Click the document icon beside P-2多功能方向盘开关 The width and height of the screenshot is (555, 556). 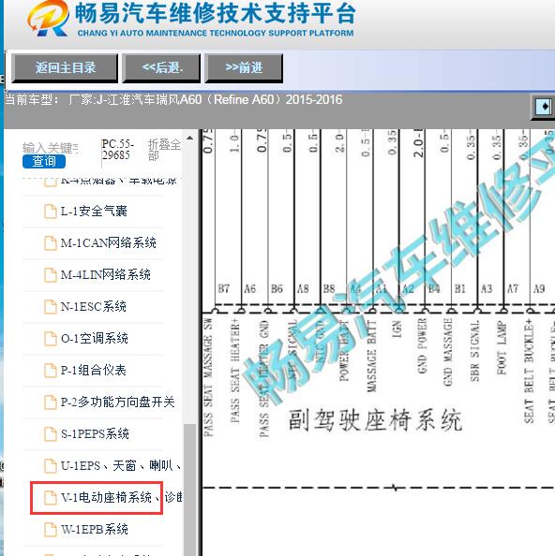tap(50, 402)
